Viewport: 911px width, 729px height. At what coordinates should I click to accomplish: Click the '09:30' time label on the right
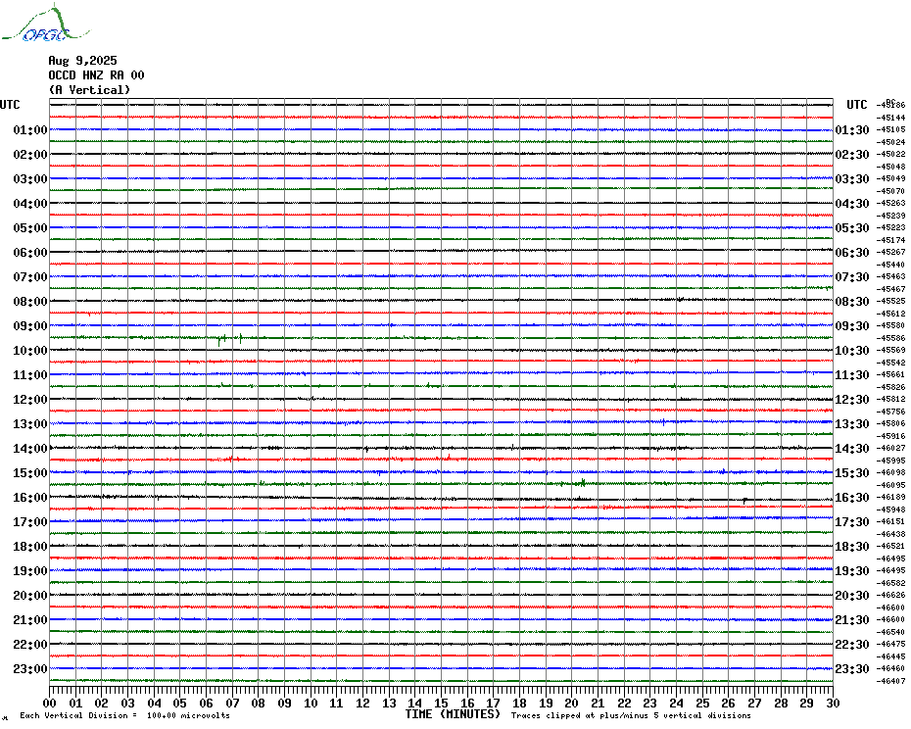point(852,325)
